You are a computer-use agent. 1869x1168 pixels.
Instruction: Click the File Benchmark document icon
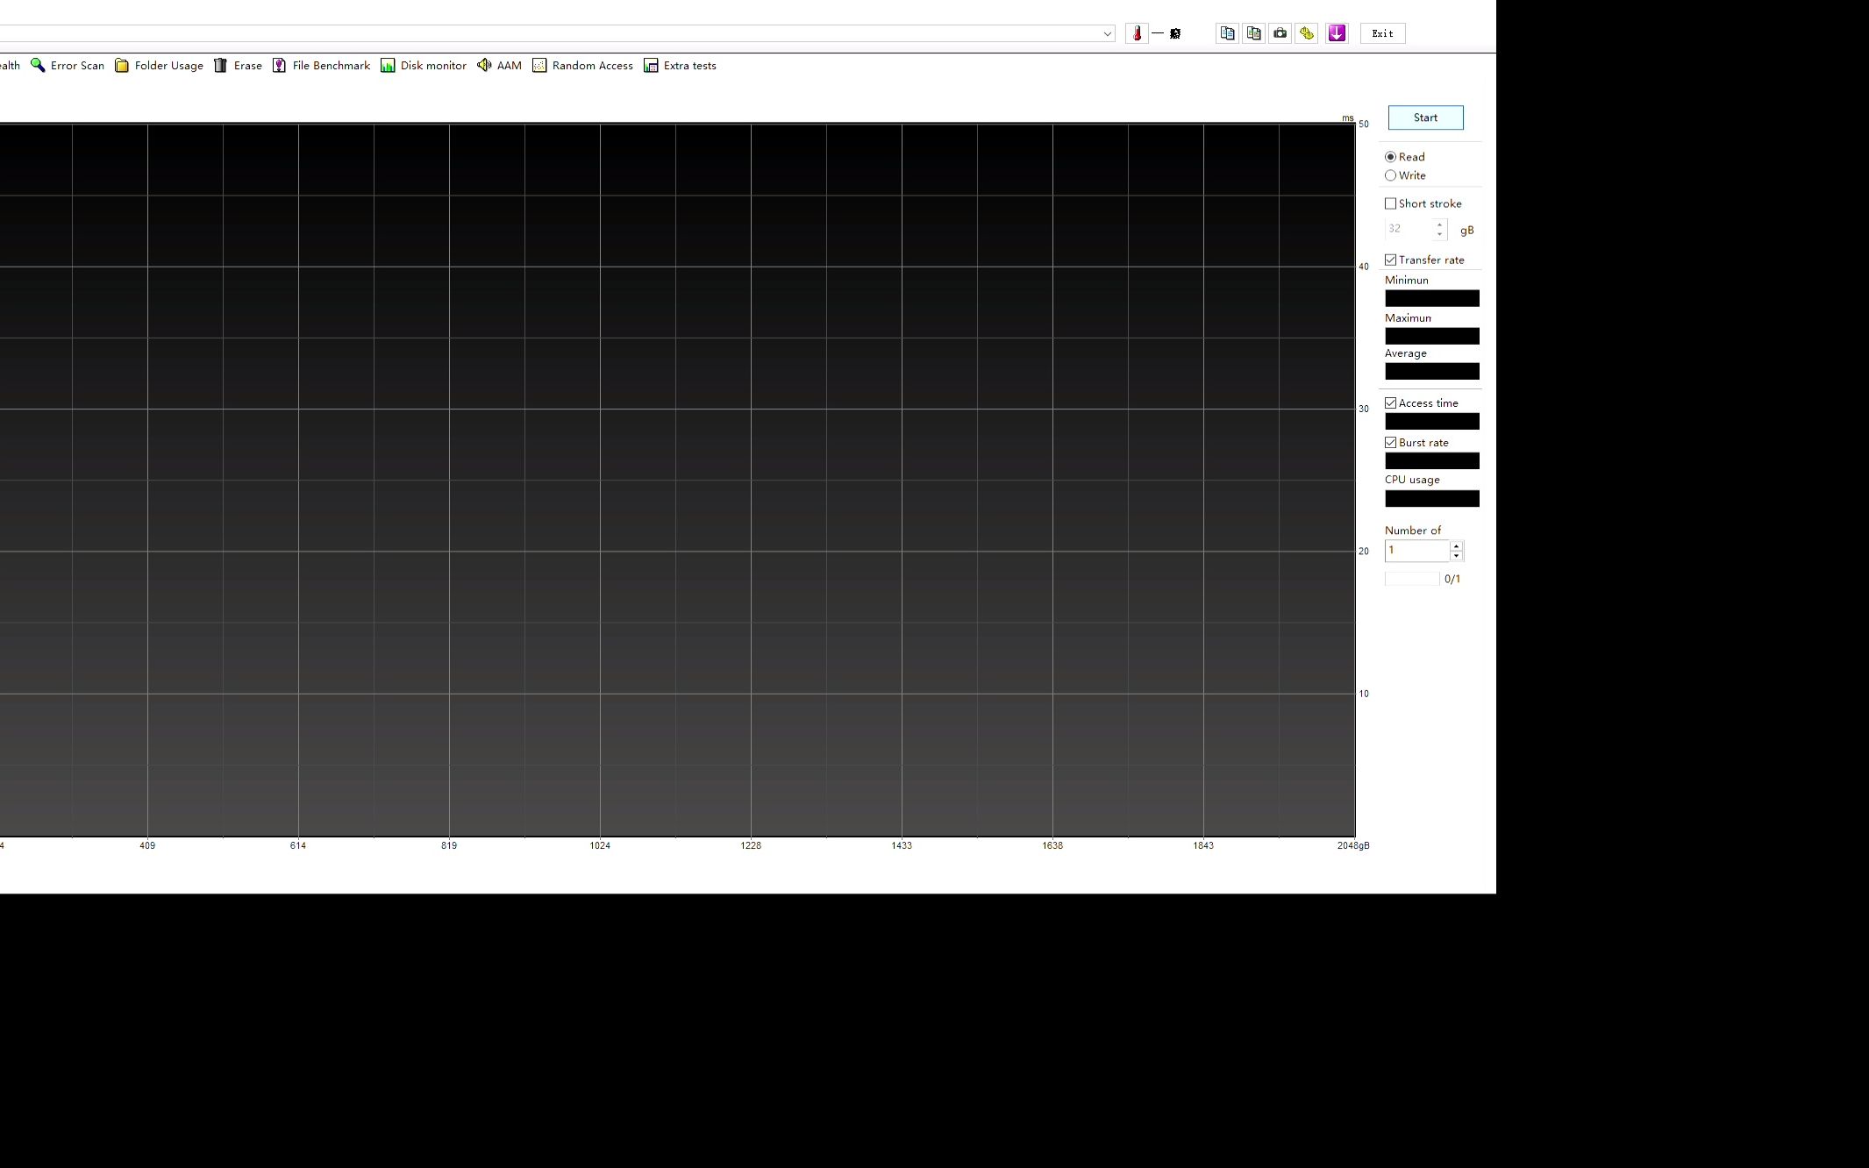279,66
